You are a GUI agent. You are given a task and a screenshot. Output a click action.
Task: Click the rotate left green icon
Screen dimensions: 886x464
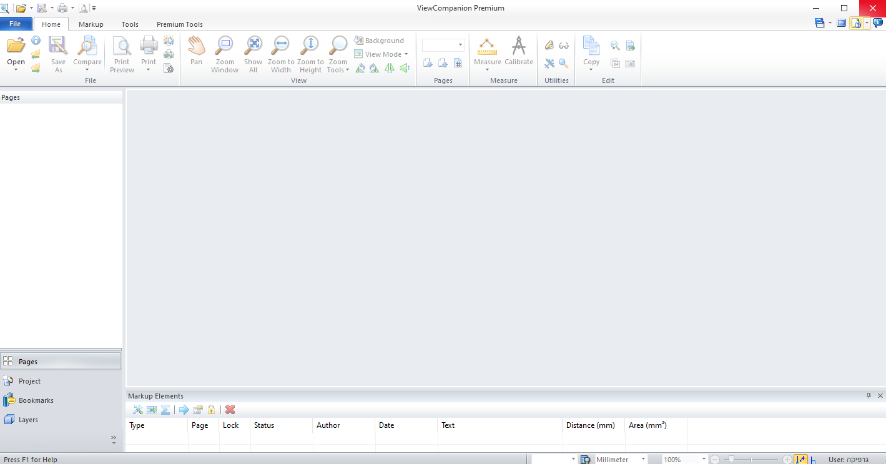360,68
